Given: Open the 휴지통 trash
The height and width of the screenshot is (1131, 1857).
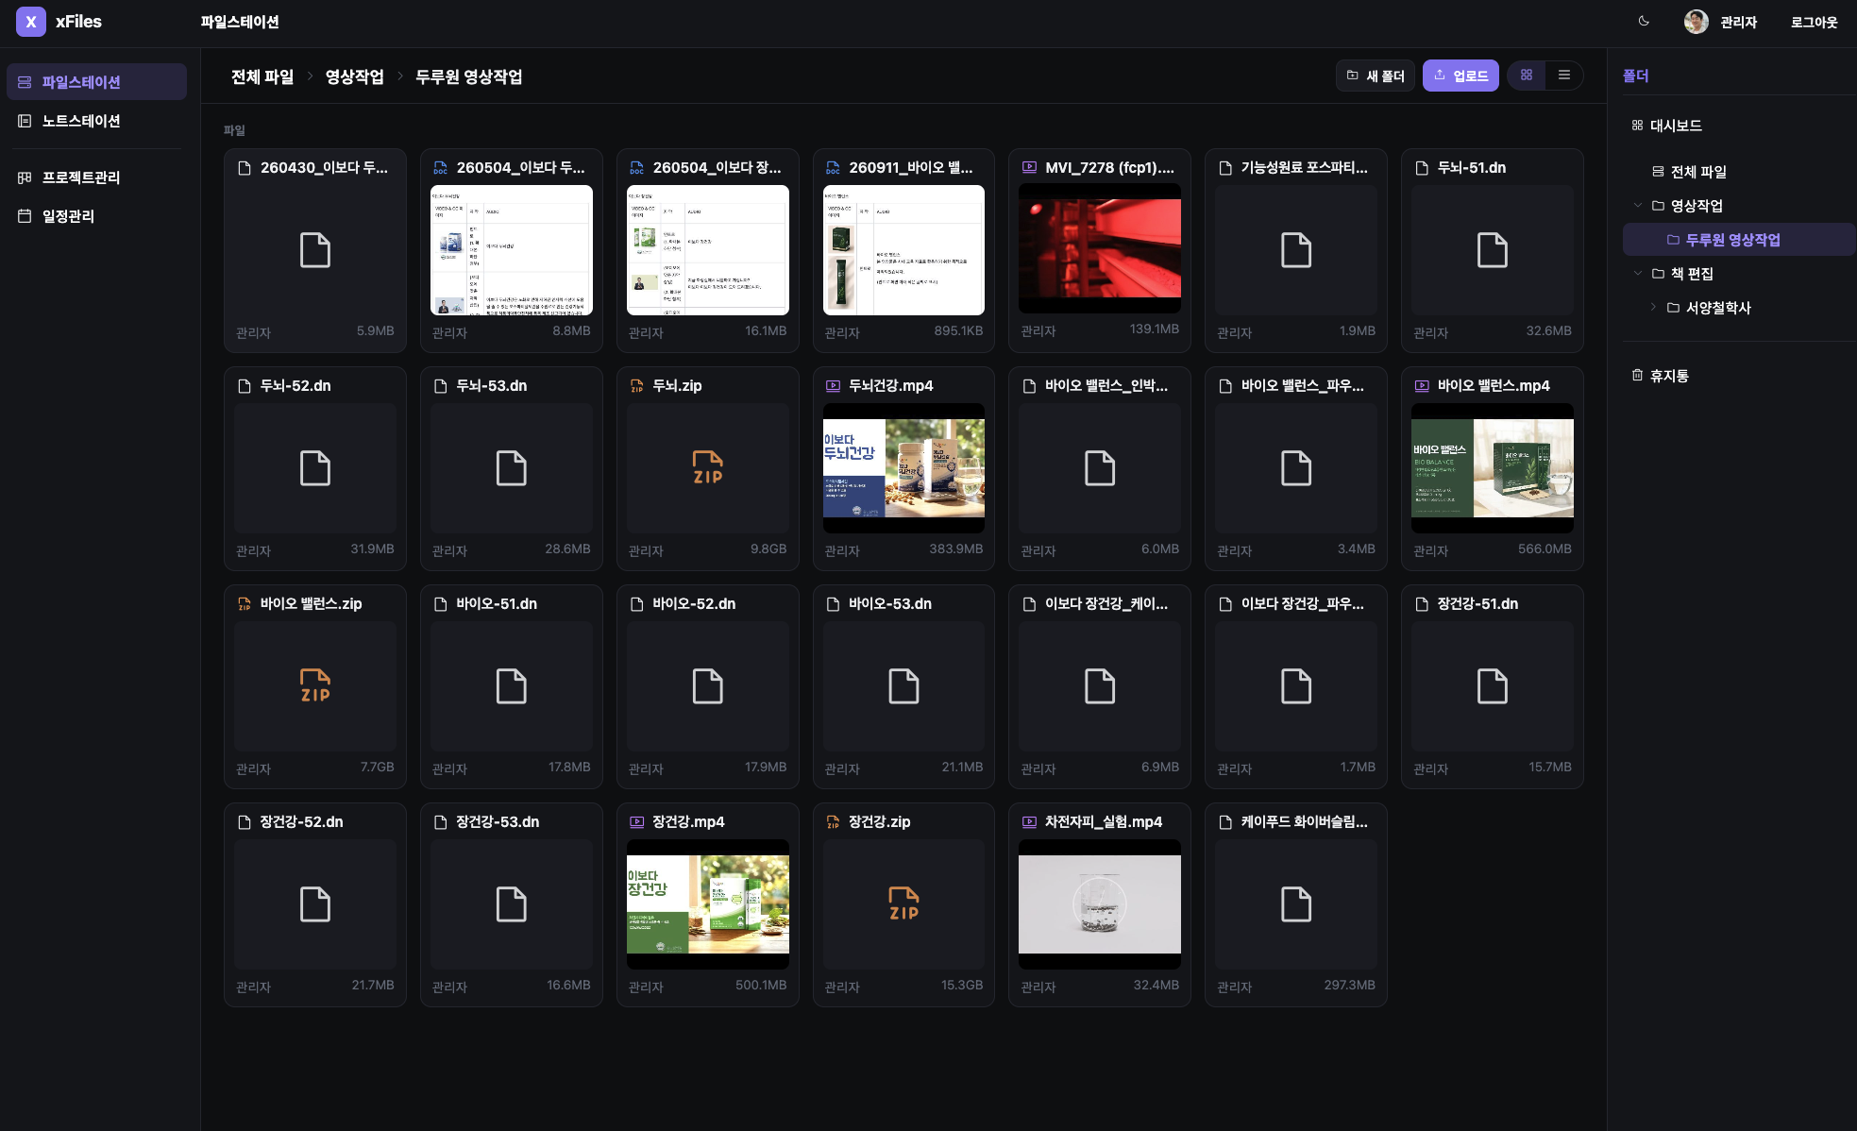Looking at the screenshot, I should coord(1660,376).
